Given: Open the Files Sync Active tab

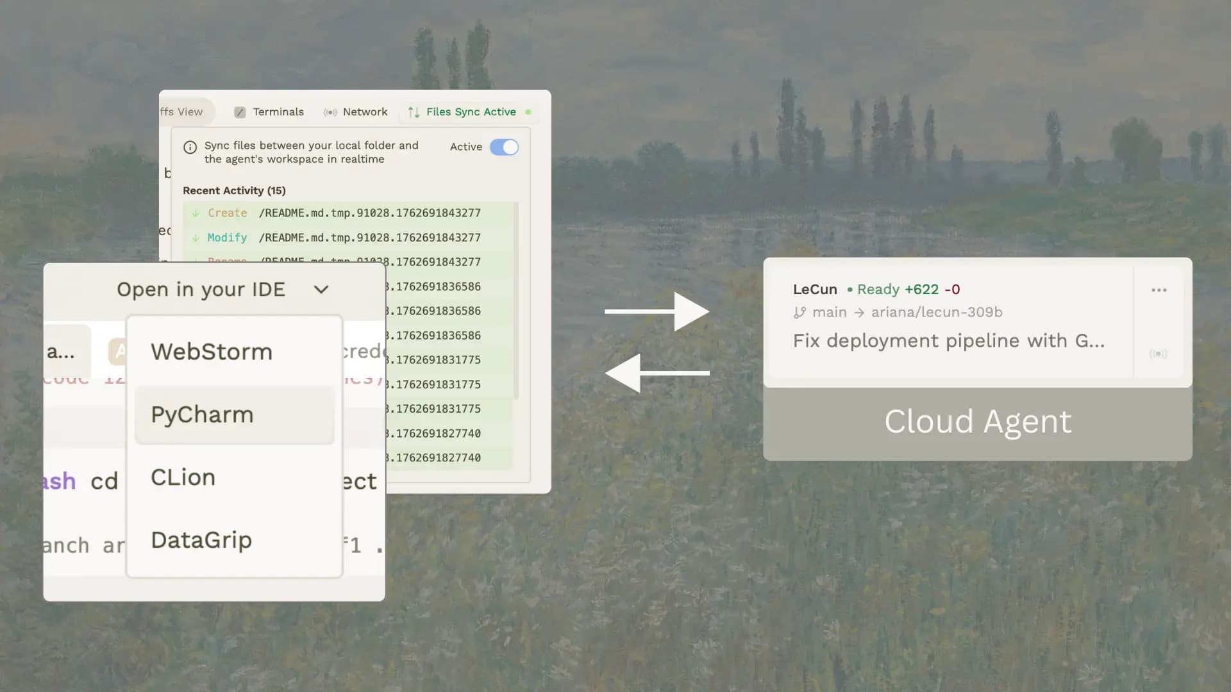Looking at the screenshot, I should [471, 112].
